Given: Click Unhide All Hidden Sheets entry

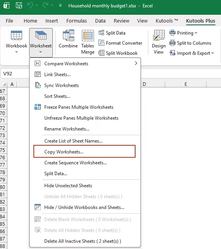Looking at the screenshot, I should click(85, 197).
